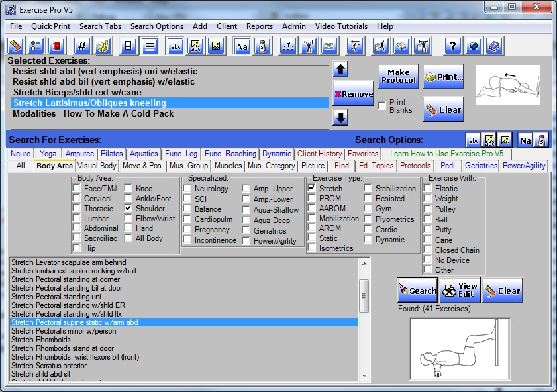Screen dimensions: 557x392
Task: Click the picture-only icon in the top toolbar
Action: coord(216,46)
